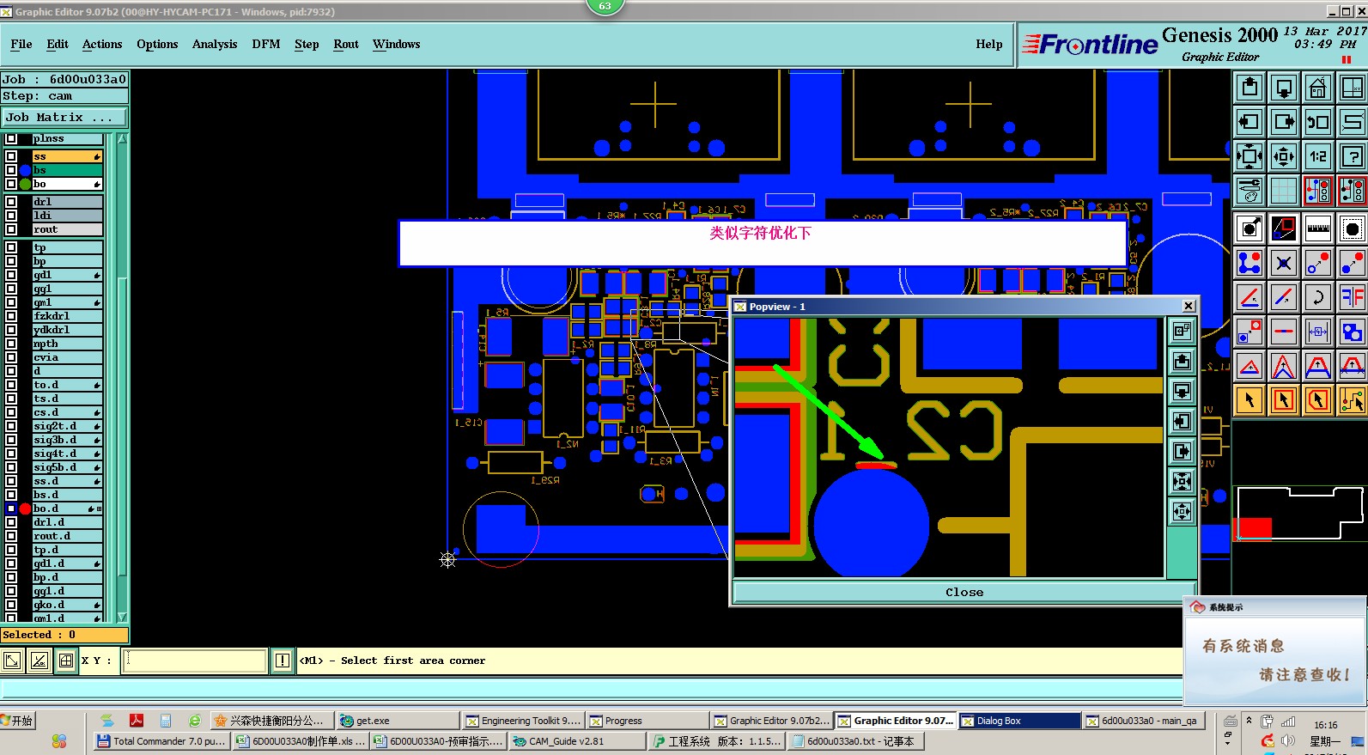Open the DFM menu
Viewport: 1368px width, 755px height.
pyautogui.click(x=266, y=44)
